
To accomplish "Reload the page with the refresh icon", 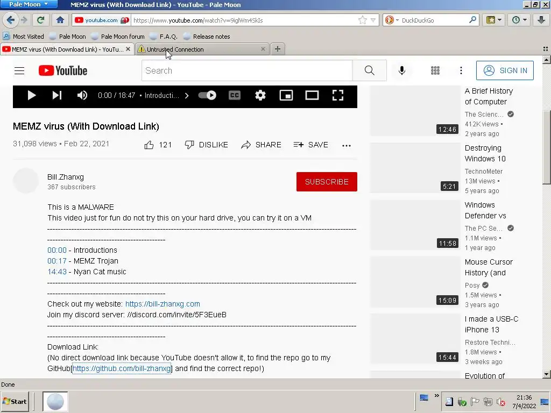I will coord(40,20).
